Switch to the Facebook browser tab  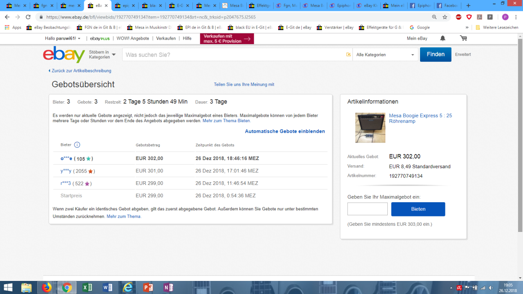click(447, 6)
